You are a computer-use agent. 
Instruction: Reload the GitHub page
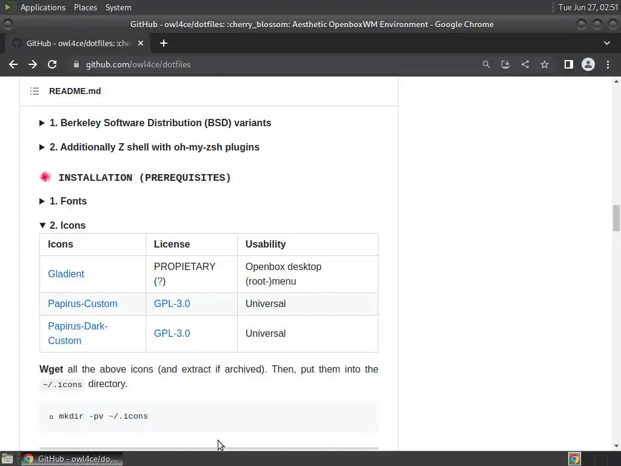[x=52, y=64]
